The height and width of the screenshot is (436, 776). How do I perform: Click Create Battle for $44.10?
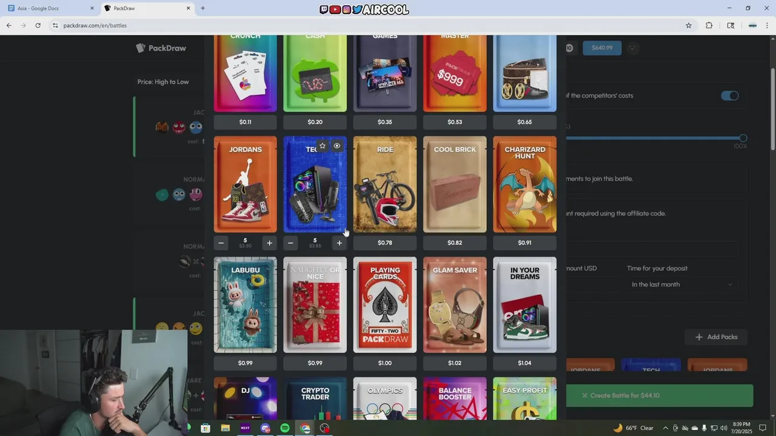[660, 395]
